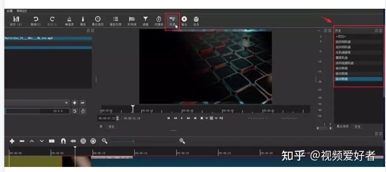
Task: Click the fast forward playback button
Action: (188, 118)
